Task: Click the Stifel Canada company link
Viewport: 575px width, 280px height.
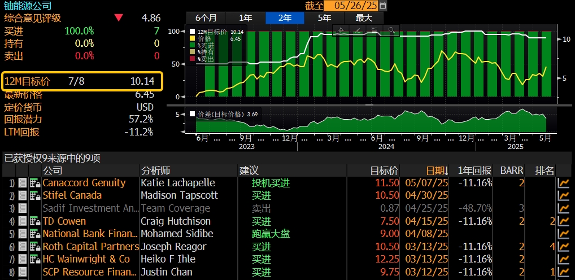Action: click(72, 195)
